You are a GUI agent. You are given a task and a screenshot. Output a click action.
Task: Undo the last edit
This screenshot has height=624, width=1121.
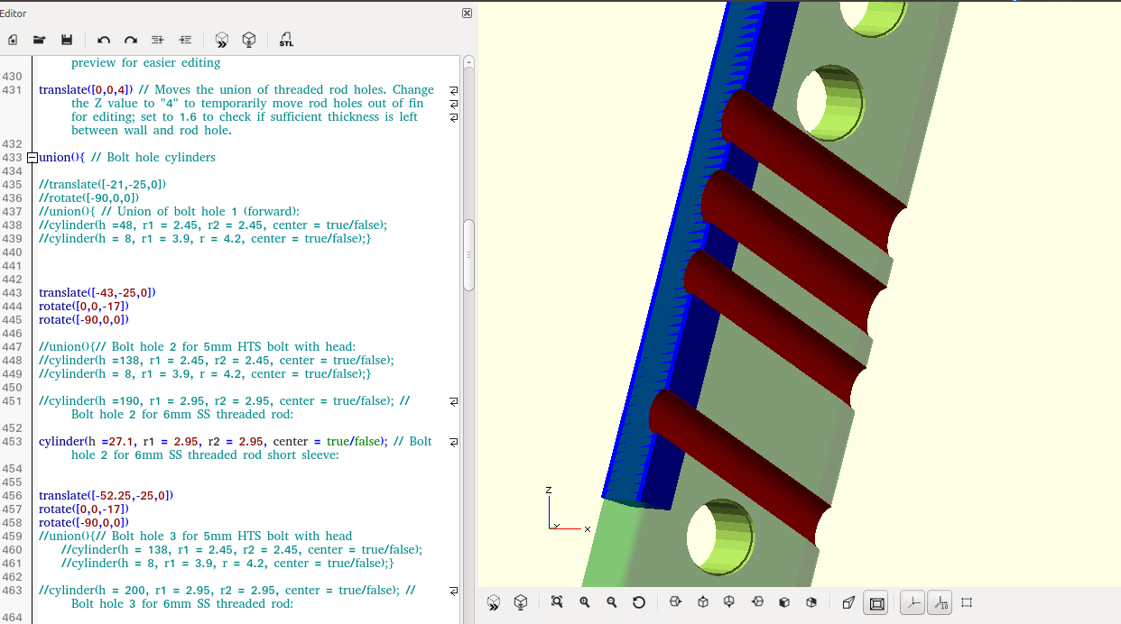(x=104, y=40)
